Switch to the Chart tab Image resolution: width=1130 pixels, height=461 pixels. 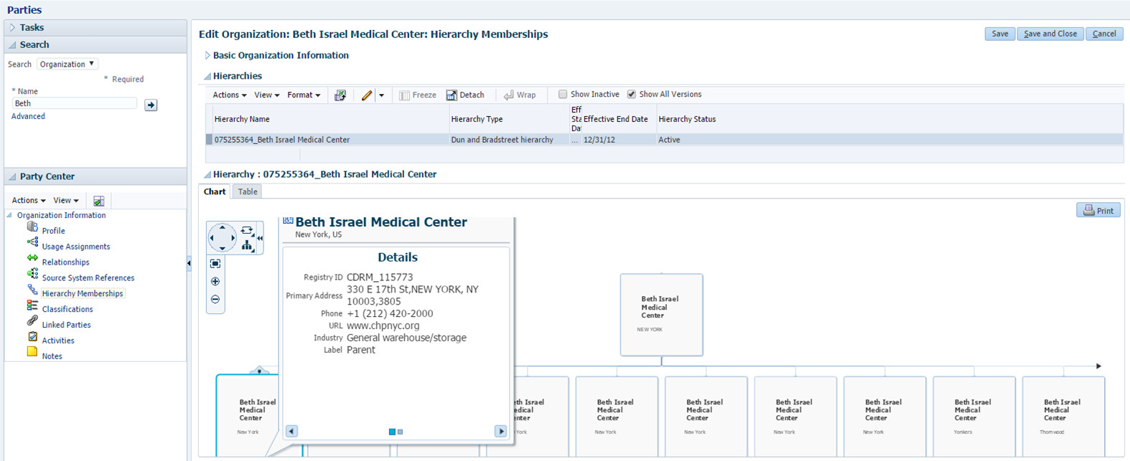coord(215,191)
